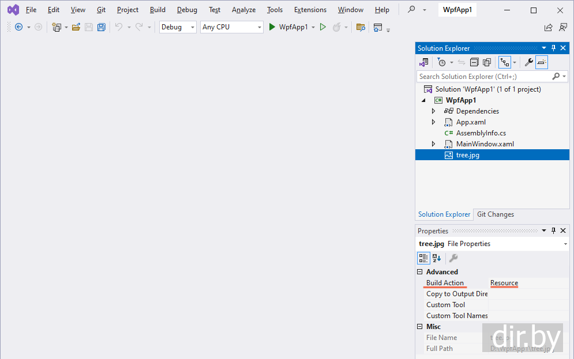The width and height of the screenshot is (574, 359).
Task: Sort properties alphabetically
Action: [x=437, y=258]
